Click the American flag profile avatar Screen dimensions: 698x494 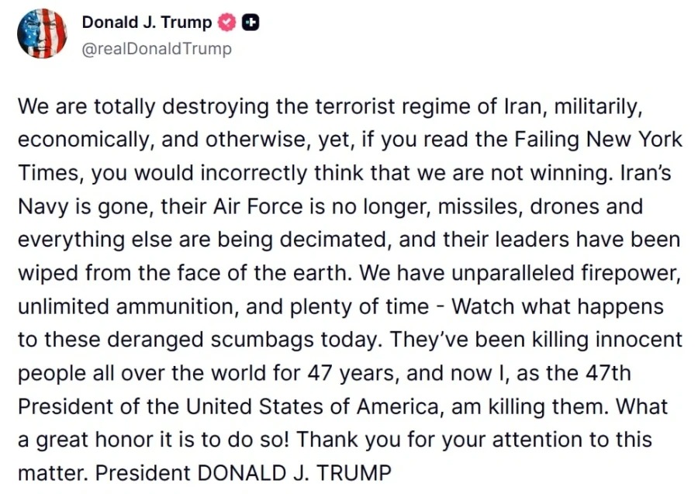(42, 33)
